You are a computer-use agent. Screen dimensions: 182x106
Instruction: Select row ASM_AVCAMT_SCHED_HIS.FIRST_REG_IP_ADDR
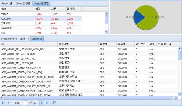tap(89, 91)
